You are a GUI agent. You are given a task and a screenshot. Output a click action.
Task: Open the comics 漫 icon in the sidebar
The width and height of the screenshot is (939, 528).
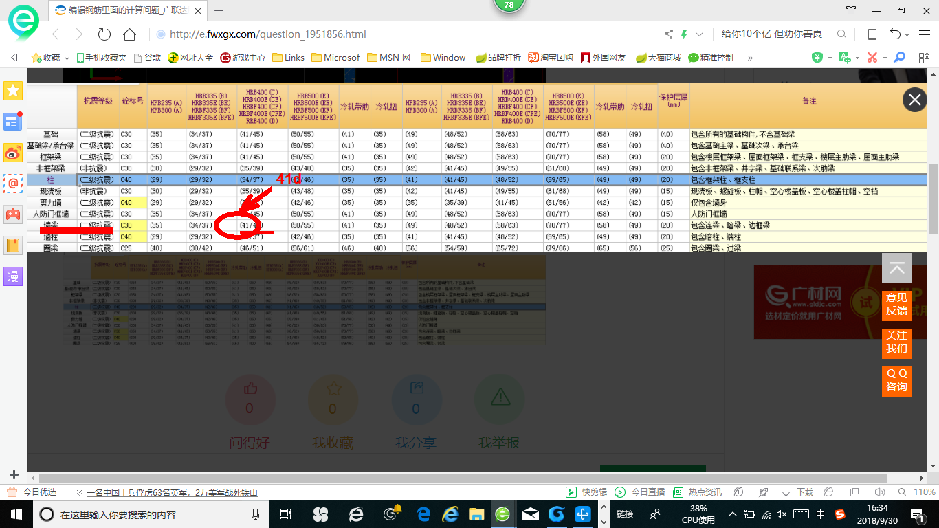(13, 276)
